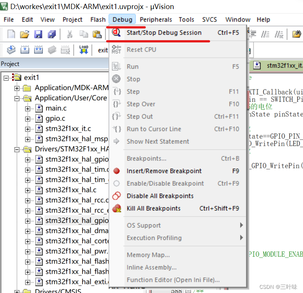Click the Copy toolbar icon
The width and height of the screenshot is (303, 293).
84,34
